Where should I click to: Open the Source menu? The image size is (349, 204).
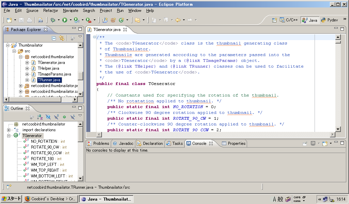[x=32, y=11]
